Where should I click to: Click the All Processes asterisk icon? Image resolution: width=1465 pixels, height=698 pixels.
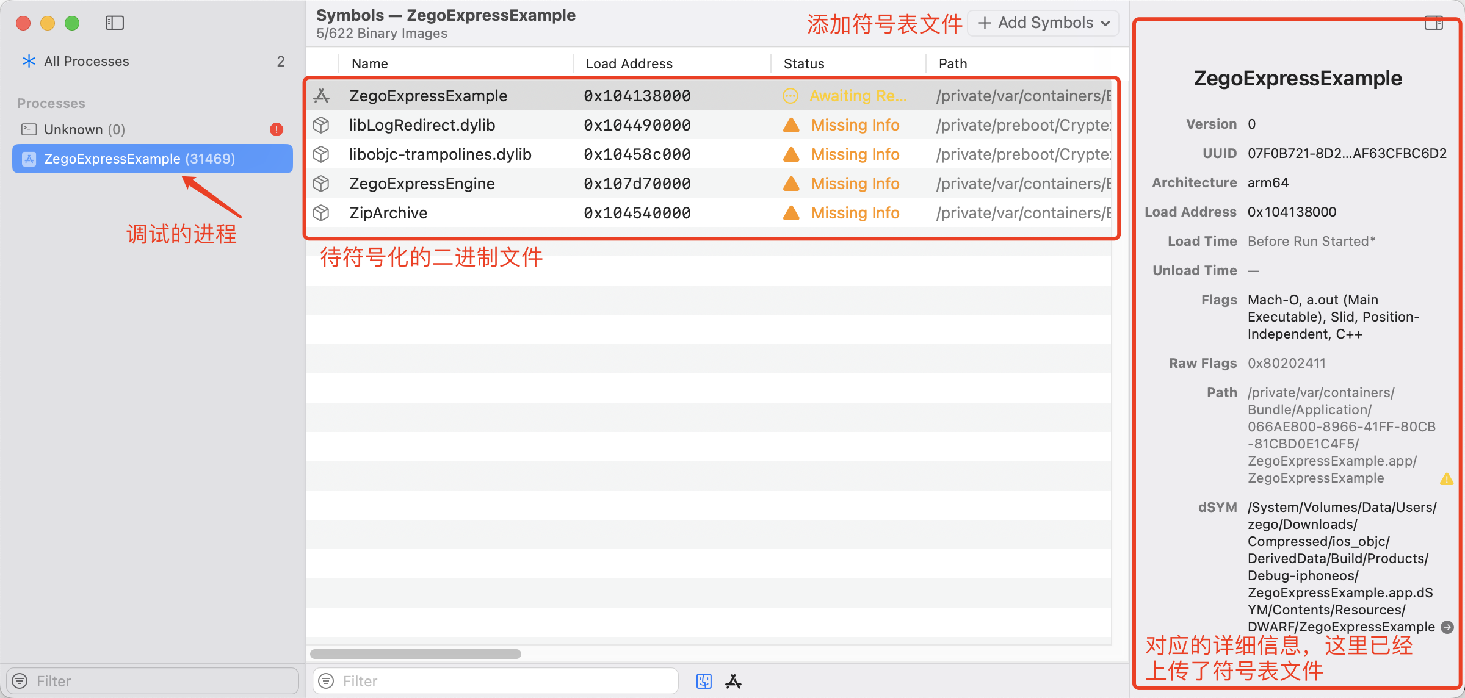tap(29, 61)
